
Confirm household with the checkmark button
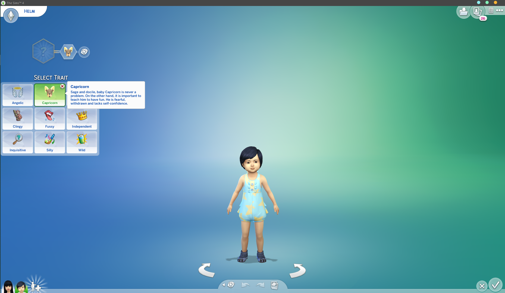495,285
